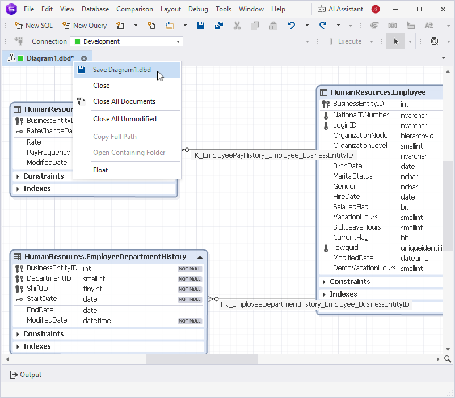Image resolution: width=455 pixels, height=398 pixels.
Task: Click the New Query toolbar button
Action: (85, 26)
